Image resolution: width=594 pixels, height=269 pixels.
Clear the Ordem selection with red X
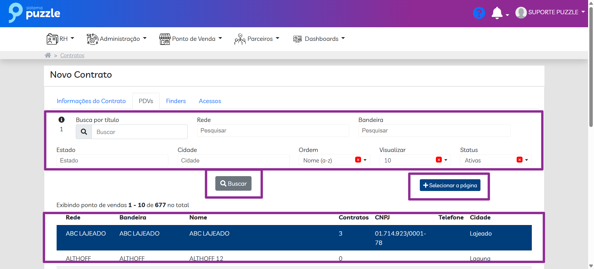pos(358,160)
